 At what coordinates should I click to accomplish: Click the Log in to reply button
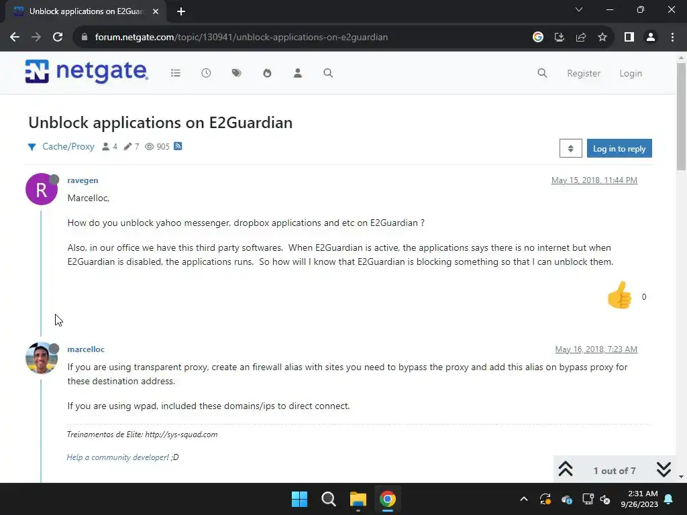619,148
